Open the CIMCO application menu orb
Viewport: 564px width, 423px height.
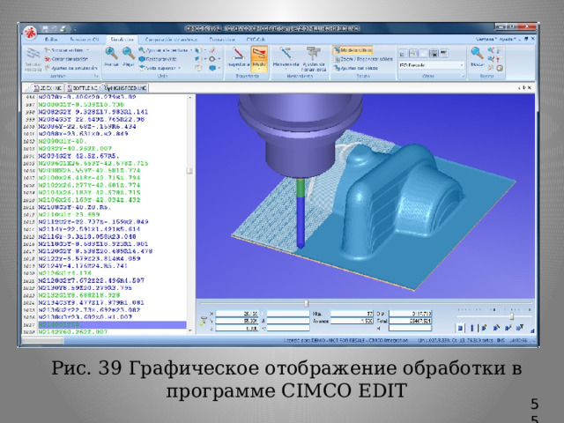point(31,33)
